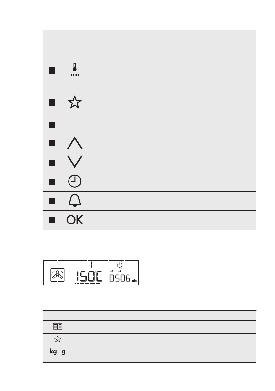The image size is (275, 391).
Task: Select the small clock icon inside the display
Action: [x=120, y=265]
